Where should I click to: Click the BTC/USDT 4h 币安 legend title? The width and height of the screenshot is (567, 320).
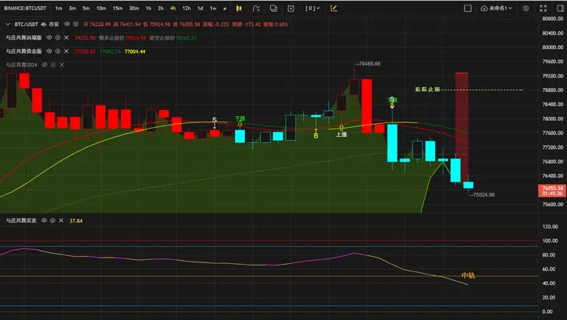(36, 24)
